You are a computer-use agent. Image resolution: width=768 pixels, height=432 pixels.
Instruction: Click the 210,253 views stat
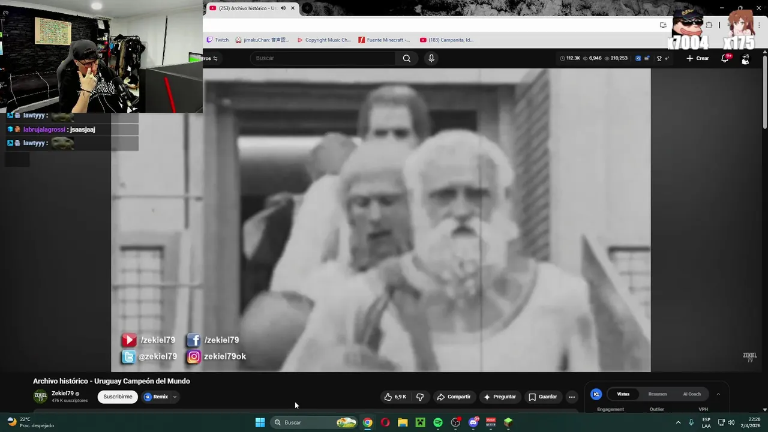pos(616,58)
